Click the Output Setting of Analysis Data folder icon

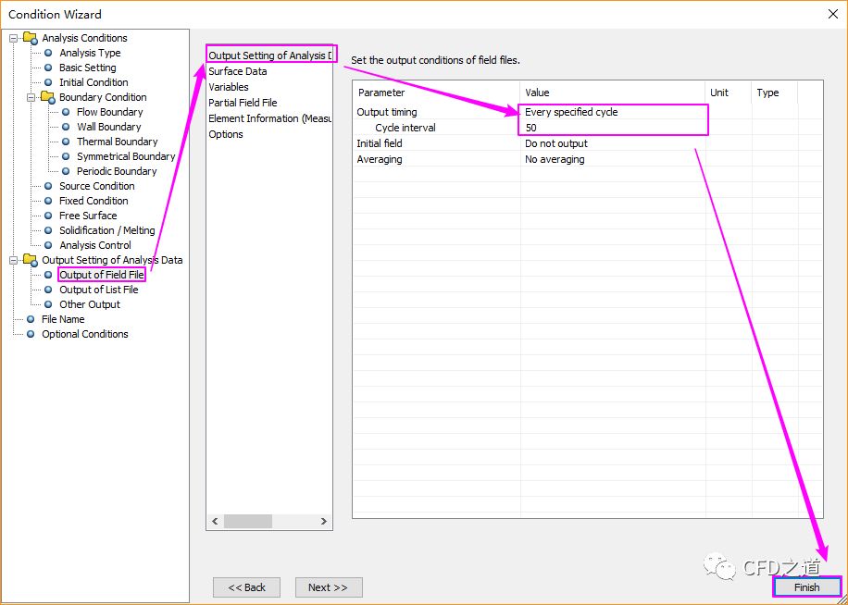pyautogui.click(x=30, y=260)
